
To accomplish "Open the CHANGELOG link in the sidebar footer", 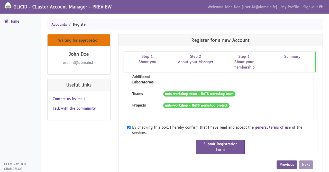I will click(13, 169).
